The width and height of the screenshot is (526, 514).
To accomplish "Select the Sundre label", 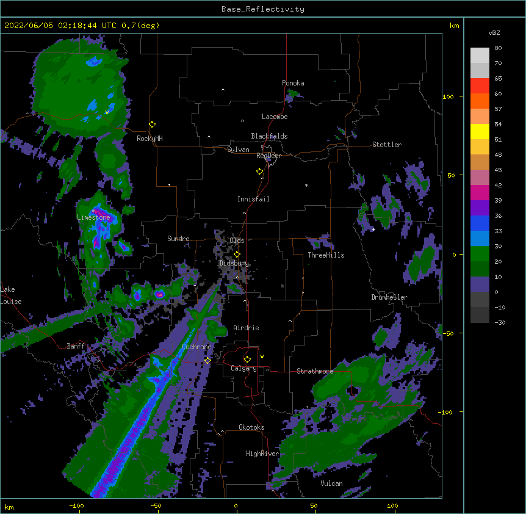I will [178, 239].
